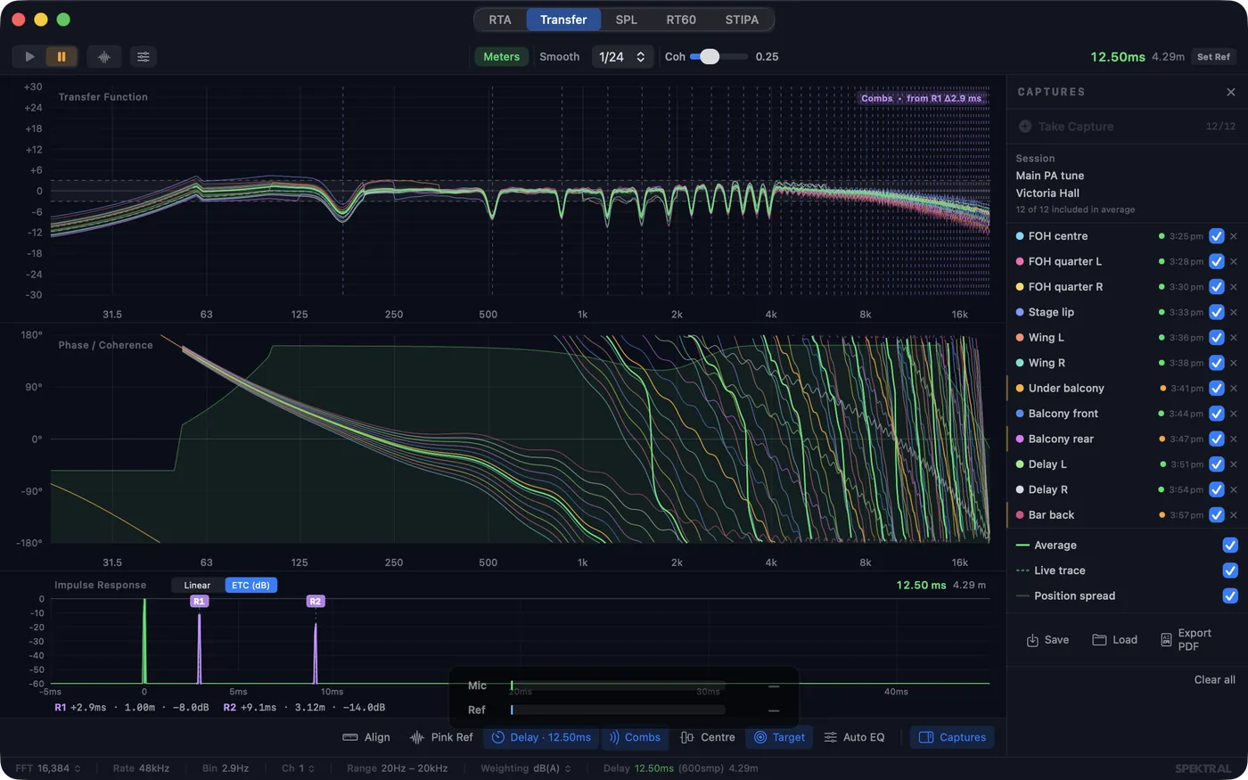The image size is (1248, 780).
Task: Click the R2 reflection marker in the impulse response
Action: coord(315,602)
